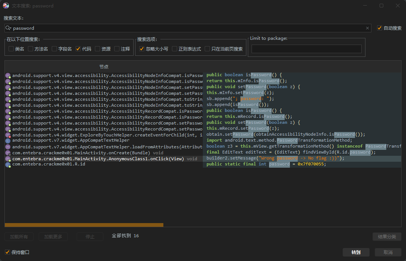The height and width of the screenshot is (261, 406).
Task: Clear the search text with X icon
Action: (x=367, y=28)
